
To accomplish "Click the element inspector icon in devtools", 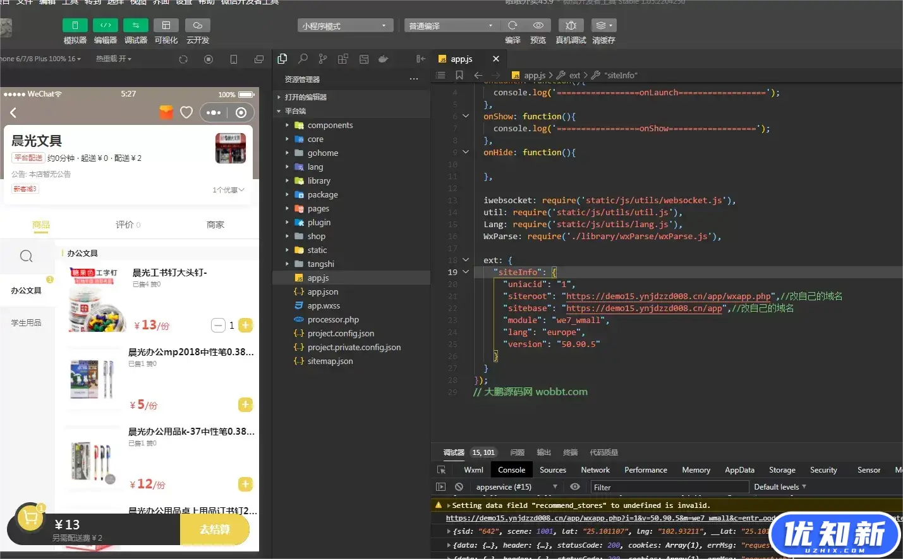I will (442, 470).
